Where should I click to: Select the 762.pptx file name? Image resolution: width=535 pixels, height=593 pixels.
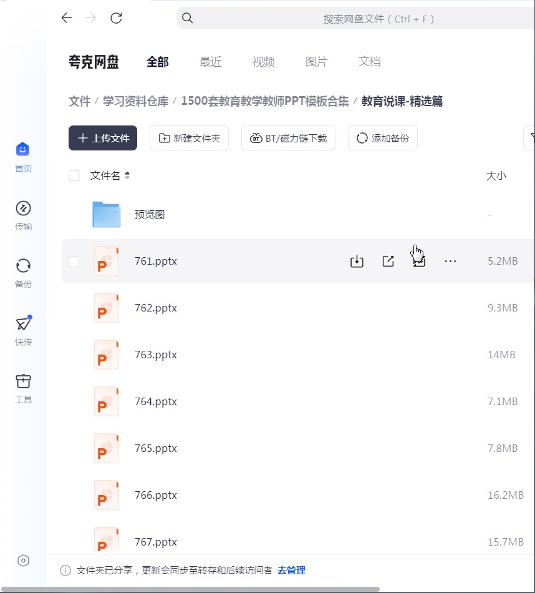(156, 308)
